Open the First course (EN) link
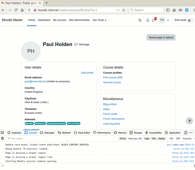Image resolution: width=195 pixels, height=170 pixels. click(x=113, y=78)
